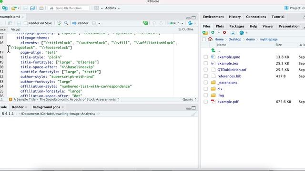
Task: Click the find/replace magnifier icon
Action: tap(66, 23)
